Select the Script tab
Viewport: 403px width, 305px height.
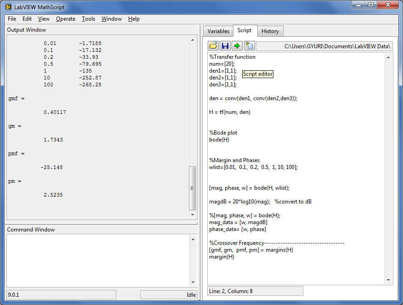[244, 30]
